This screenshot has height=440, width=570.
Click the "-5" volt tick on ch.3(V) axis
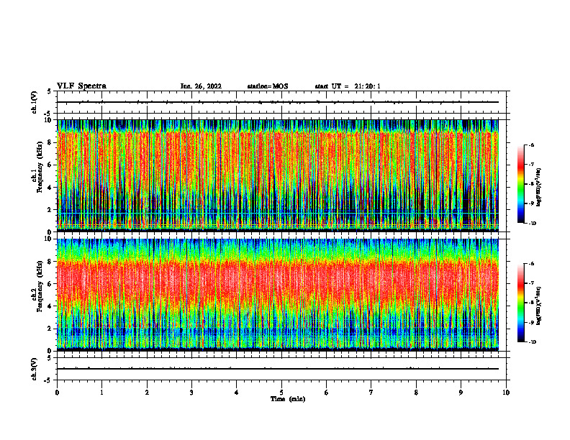click(x=48, y=380)
